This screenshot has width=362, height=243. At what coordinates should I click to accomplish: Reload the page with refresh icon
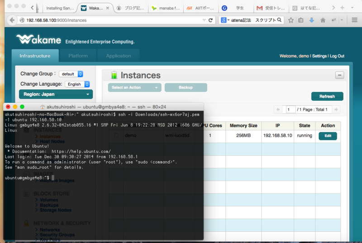(210, 20)
